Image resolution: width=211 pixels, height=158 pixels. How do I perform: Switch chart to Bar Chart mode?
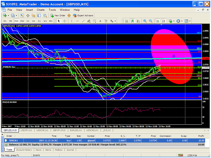click(x=127, y=21)
